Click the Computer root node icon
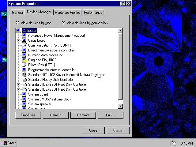This screenshot has height=147, width=196. [x=18, y=31]
